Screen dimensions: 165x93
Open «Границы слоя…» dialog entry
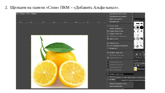(x=120, y=43)
